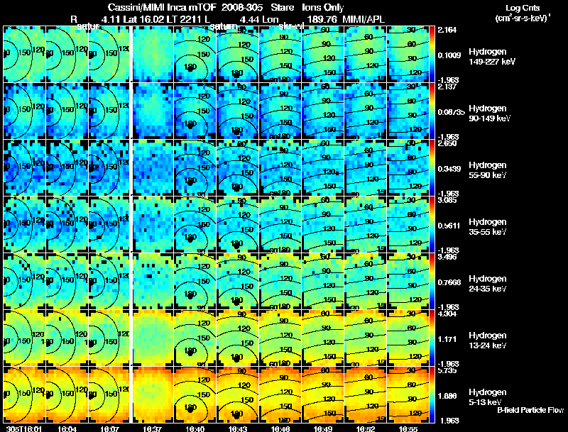Open the 16:52 image in the 5-13 keV row
This screenshot has height=432, width=568.
(x=366, y=394)
